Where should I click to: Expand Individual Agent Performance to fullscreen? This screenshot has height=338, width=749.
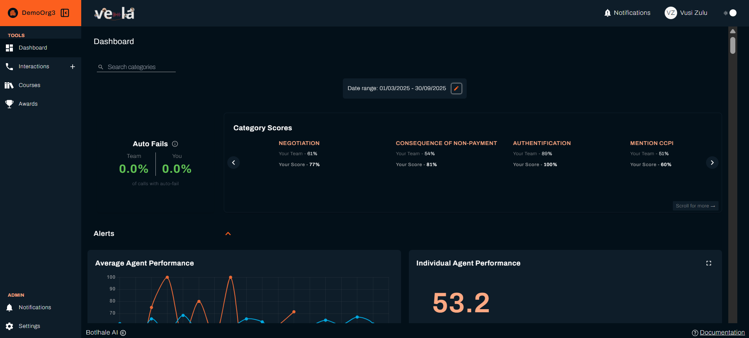tap(708, 263)
